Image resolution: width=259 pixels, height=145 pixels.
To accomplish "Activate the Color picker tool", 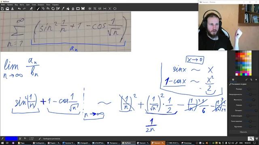I will coord(63,8).
